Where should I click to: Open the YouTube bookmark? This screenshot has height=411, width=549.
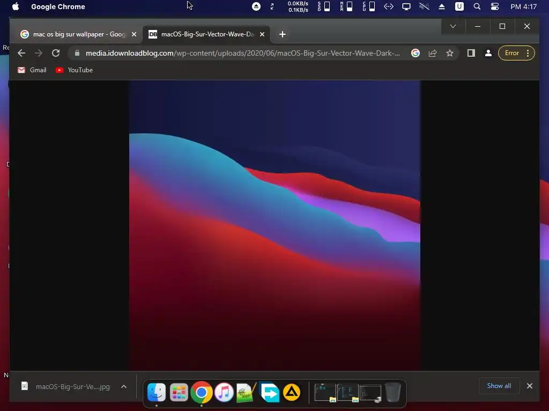point(74,70)
